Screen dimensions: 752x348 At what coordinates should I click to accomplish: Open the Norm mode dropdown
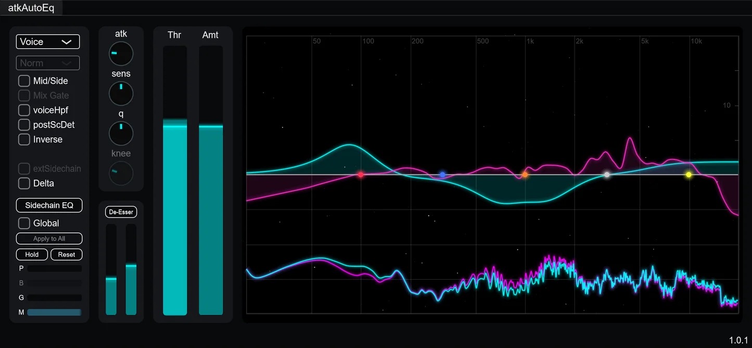click(x=48, y=63)
